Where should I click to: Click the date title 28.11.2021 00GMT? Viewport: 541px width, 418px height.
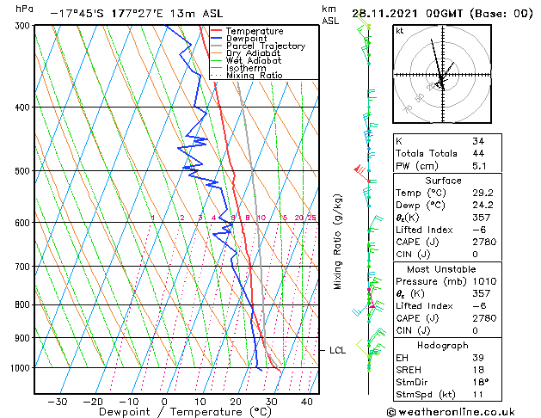tap(407, 14)
